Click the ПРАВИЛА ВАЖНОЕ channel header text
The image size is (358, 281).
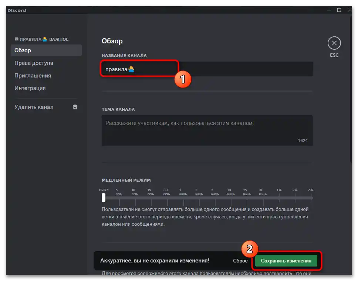tap(41, 39)
